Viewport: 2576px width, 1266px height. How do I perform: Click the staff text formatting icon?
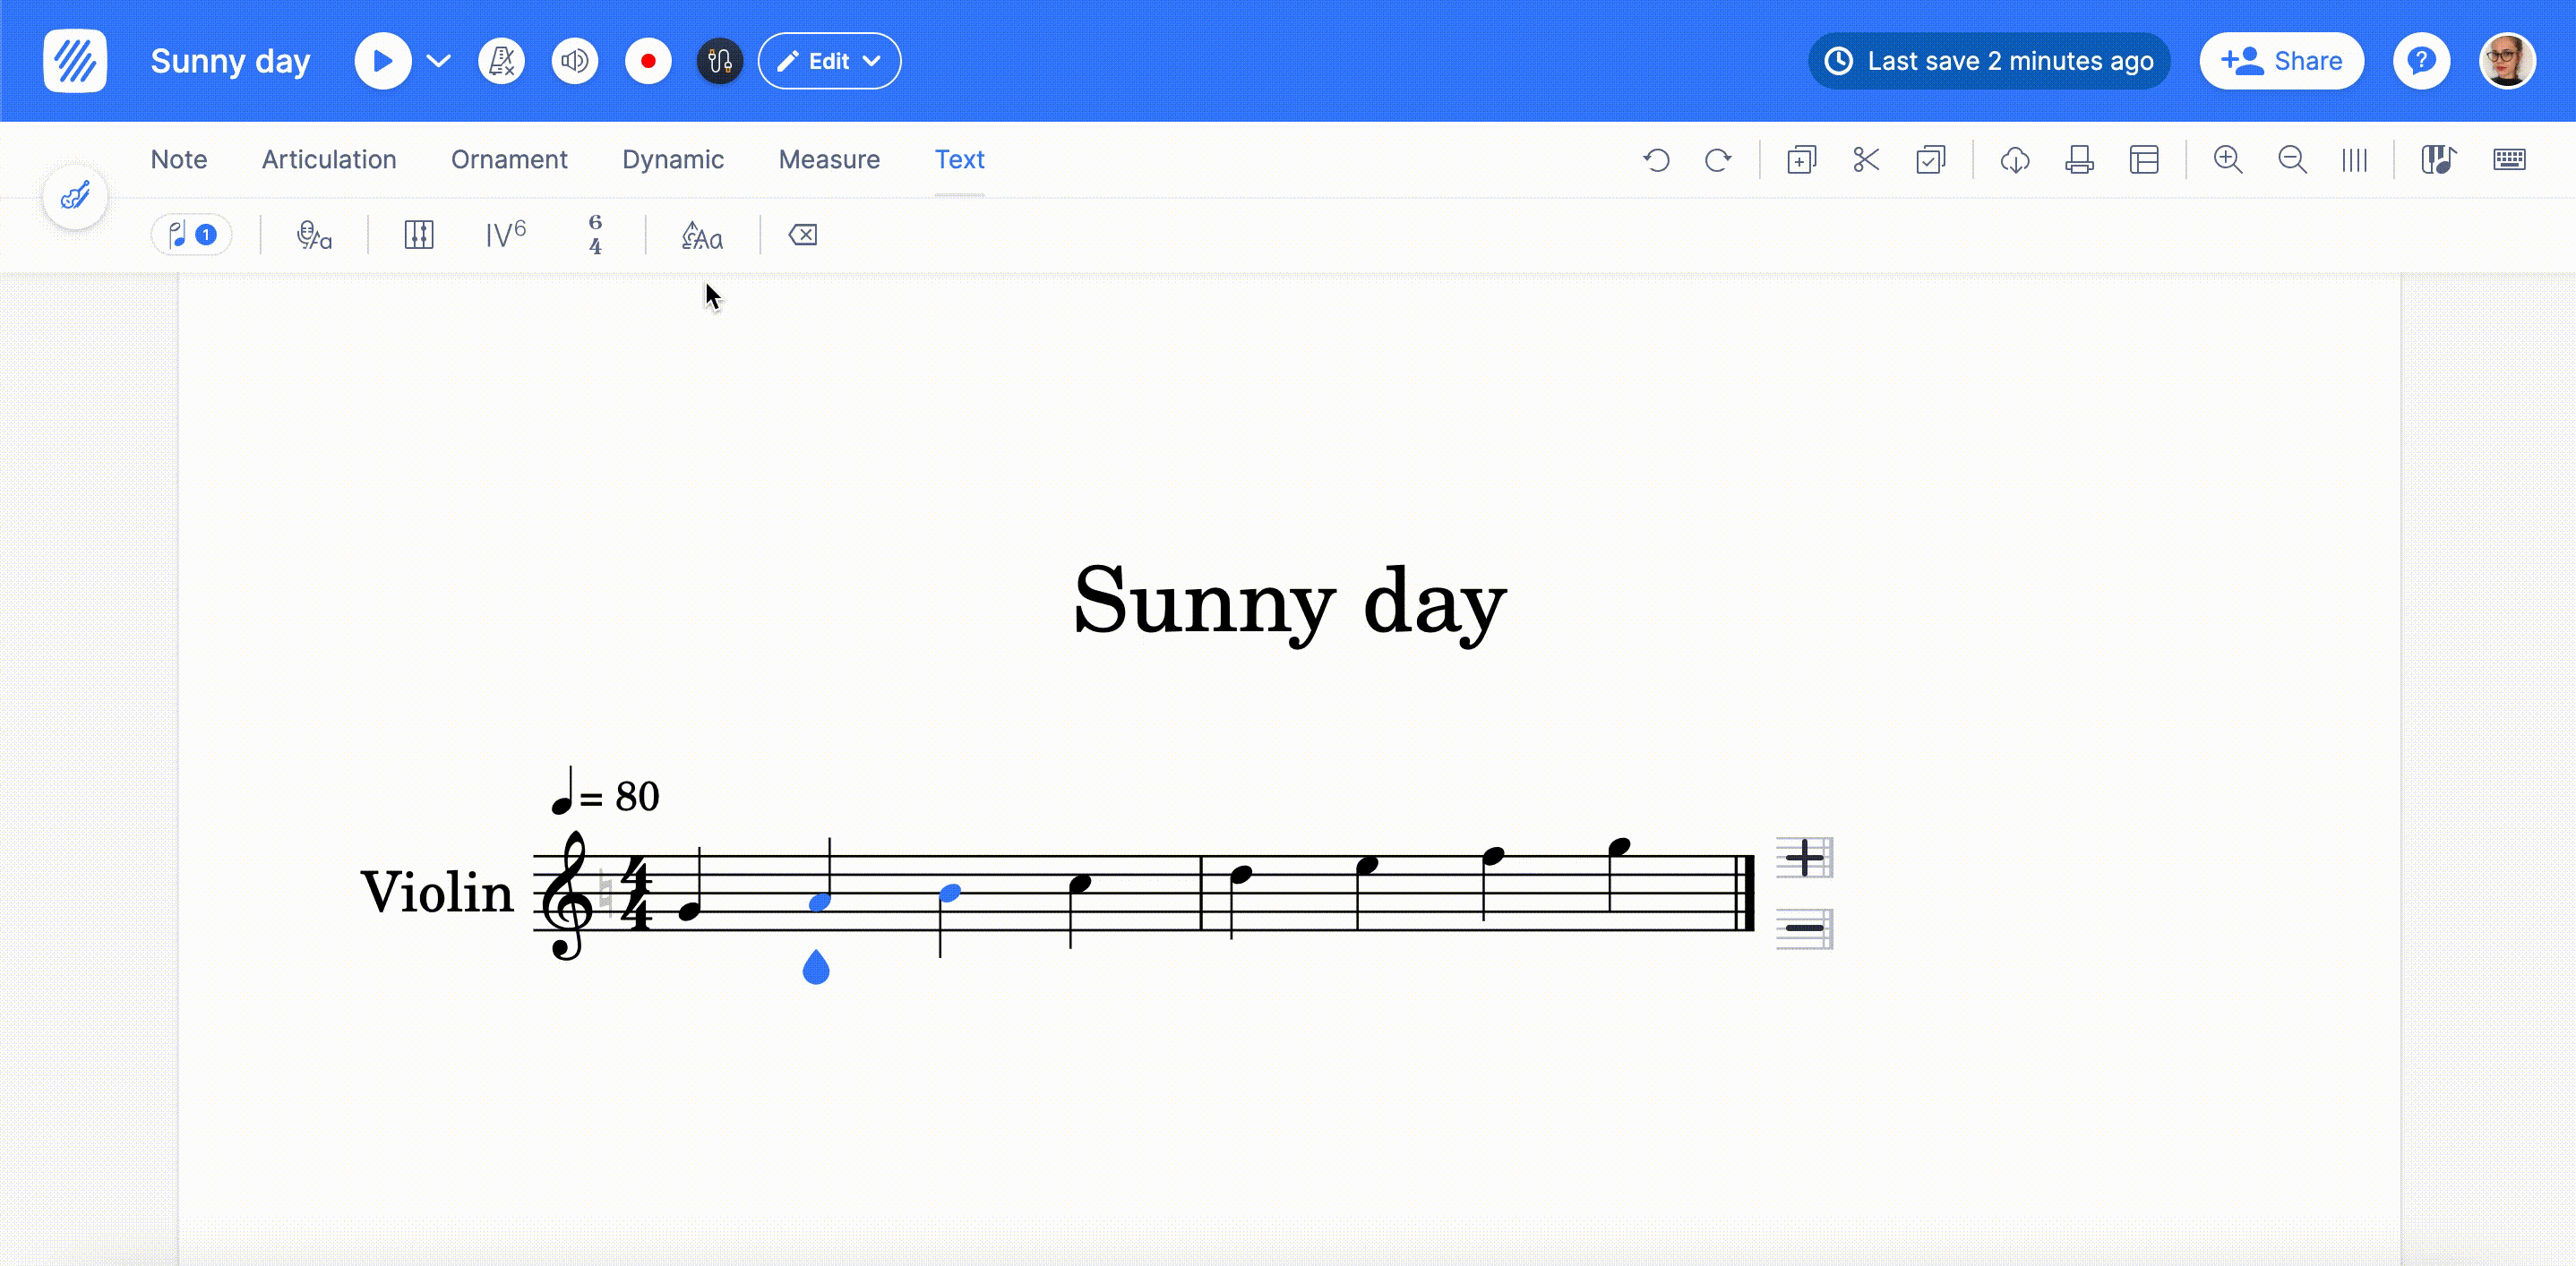(x=701, y=235)
